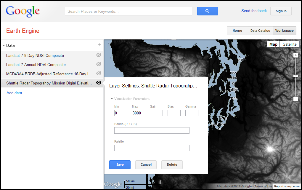The width and height of the screenshot is (302, 190).
Task: Open the Send feedback link
Action: 254,11
